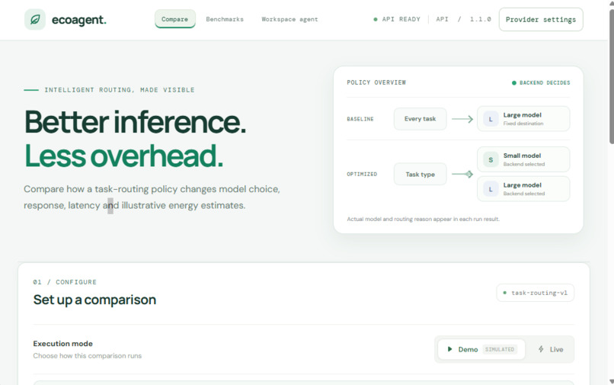Click the L badge on Fixed destination card
This screenshot has height=385, width=614.
point(491,119)
